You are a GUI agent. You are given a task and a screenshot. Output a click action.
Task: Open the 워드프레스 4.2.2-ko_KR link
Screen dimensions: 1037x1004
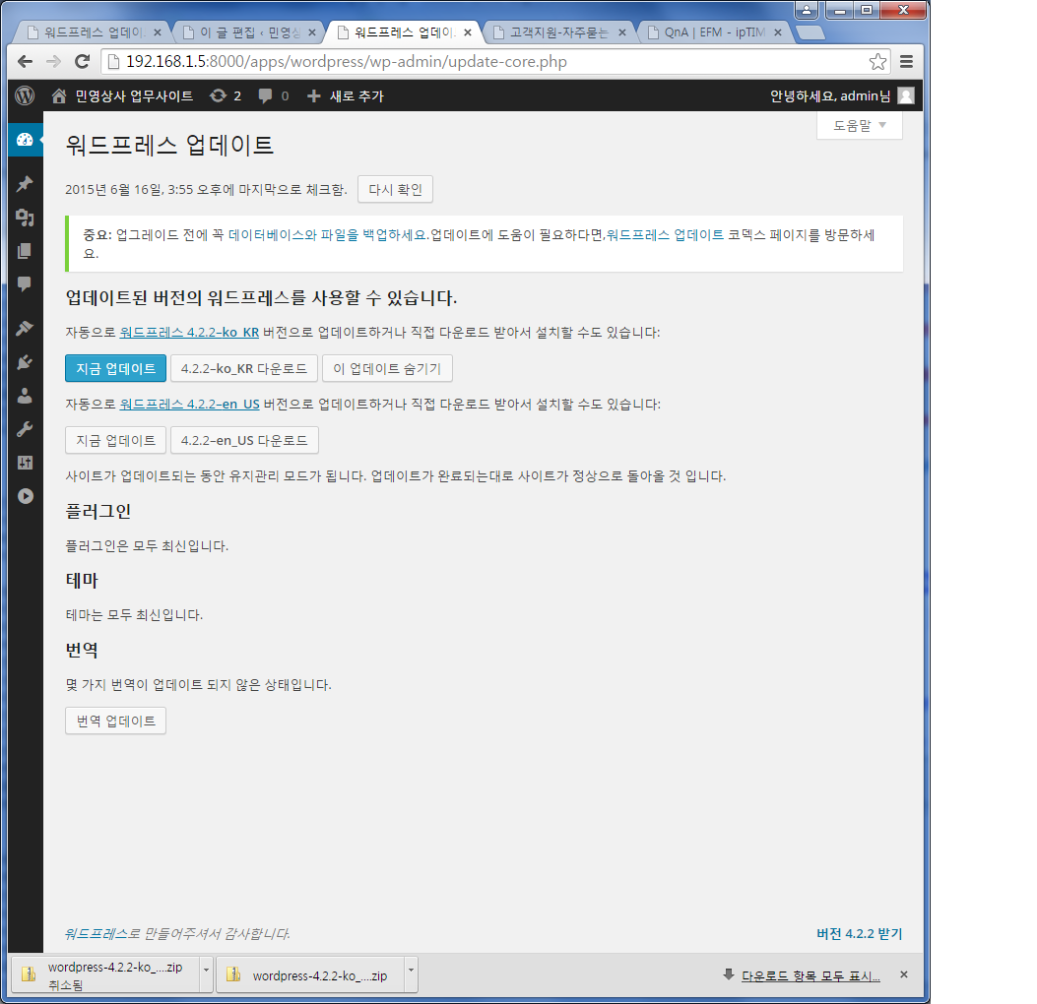tap(189, 333)
